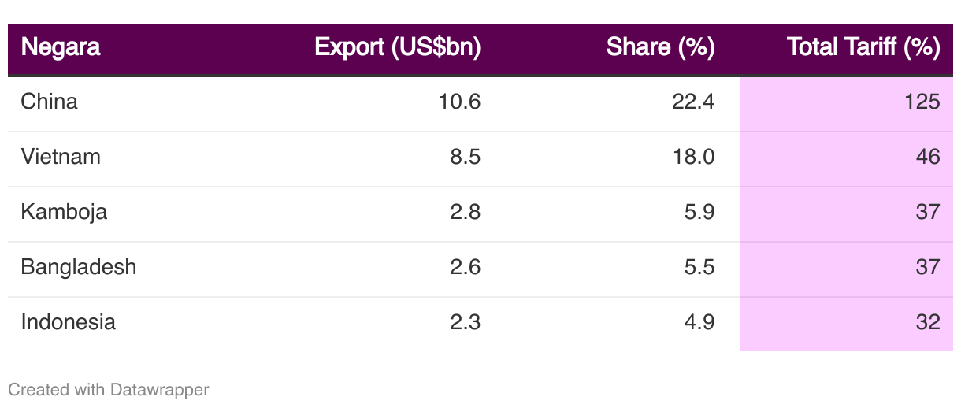The height and width of the screenshot is (408, 961).
Task: Click the China row label
Action: click(x=50, y=102)
